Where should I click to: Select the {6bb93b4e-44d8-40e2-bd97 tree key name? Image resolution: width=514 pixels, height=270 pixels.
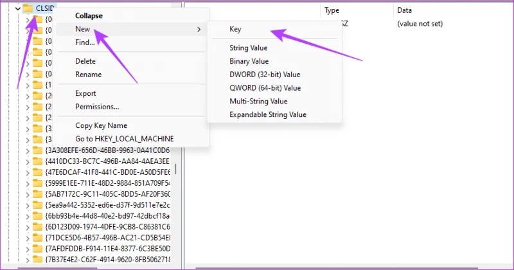(108, 216)
